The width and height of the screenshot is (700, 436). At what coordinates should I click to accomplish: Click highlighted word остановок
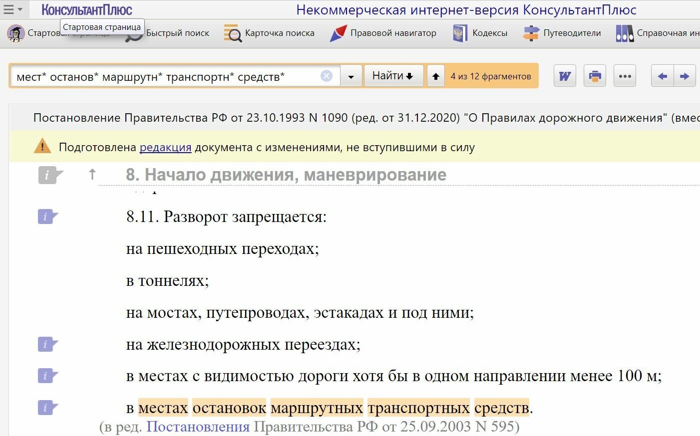[229, 408]
